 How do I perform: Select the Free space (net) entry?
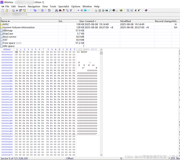pos(90,43)
